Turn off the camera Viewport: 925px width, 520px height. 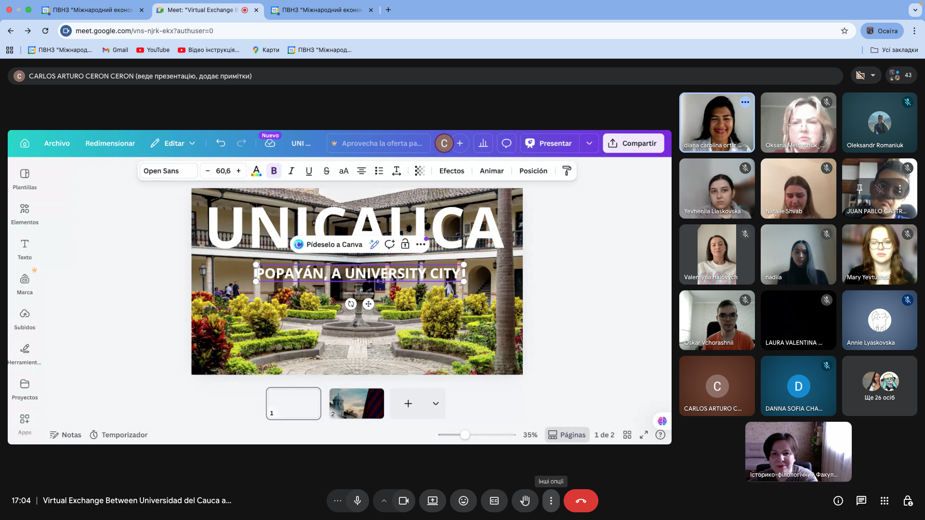[403, 501]
